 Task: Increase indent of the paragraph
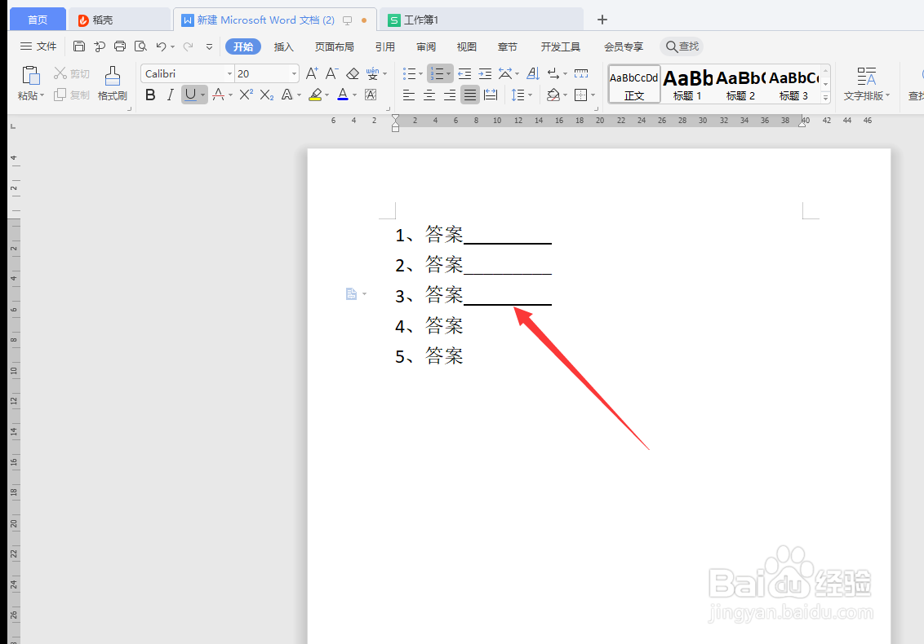485,73
